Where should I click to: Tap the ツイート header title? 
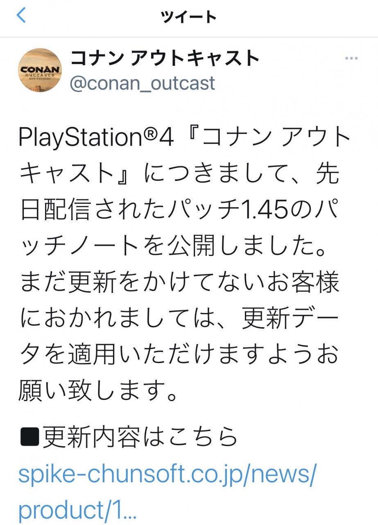[x=189, y=17]
